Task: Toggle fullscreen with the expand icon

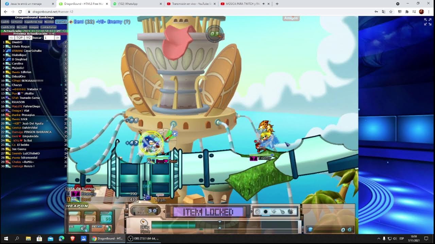Action: coord(428,22)
